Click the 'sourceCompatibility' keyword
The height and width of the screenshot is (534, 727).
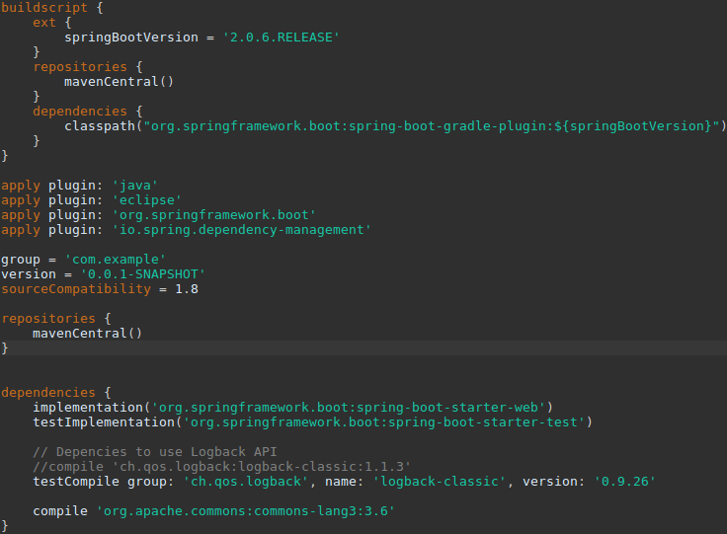76,289
